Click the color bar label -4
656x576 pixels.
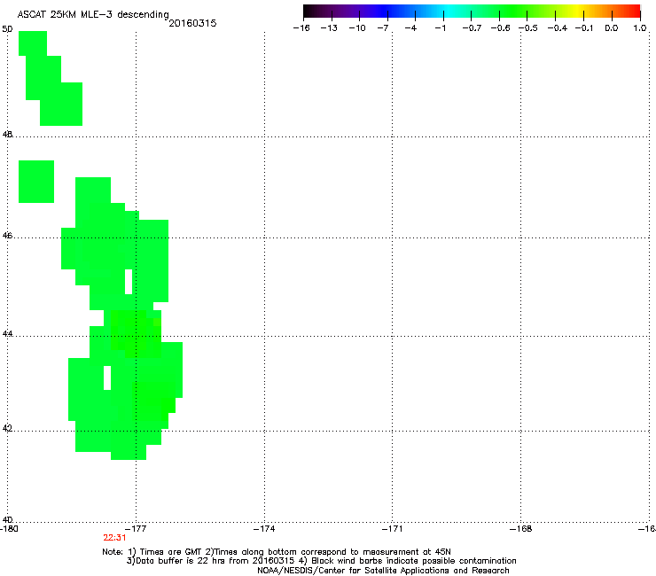click(410, 28)
